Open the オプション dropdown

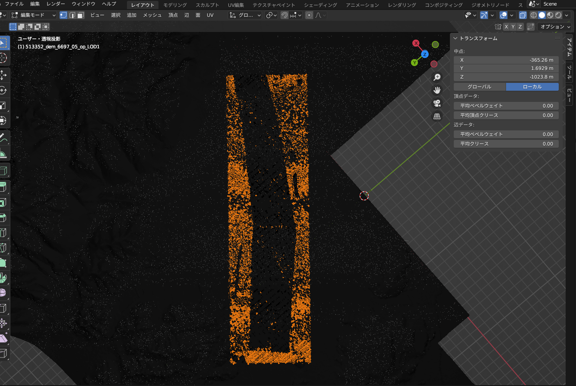[x=555, y=27]
